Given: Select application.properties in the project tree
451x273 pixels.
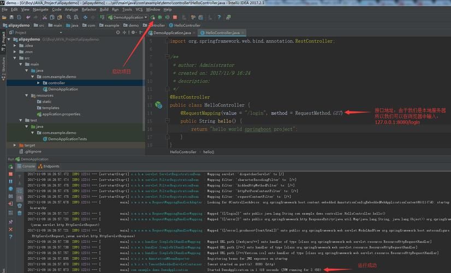Looking at the screenshot, I should pos(61,114).
